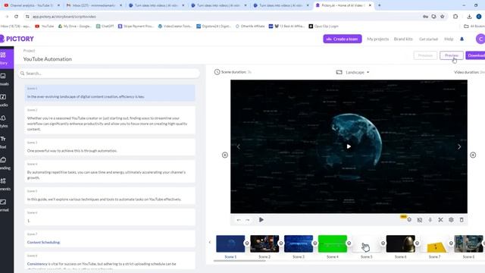Open My projects
Image resolution: width=485 pixels, height=273 pixels.
(377, 39)
